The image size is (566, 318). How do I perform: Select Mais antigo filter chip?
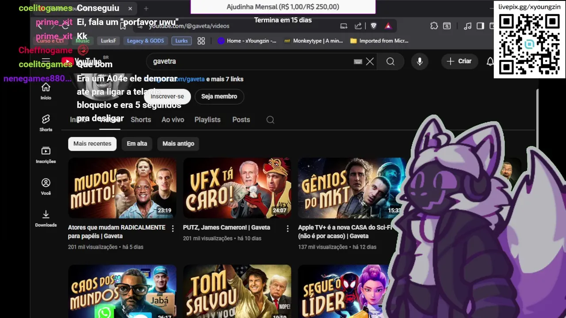[x=178, y=144]
